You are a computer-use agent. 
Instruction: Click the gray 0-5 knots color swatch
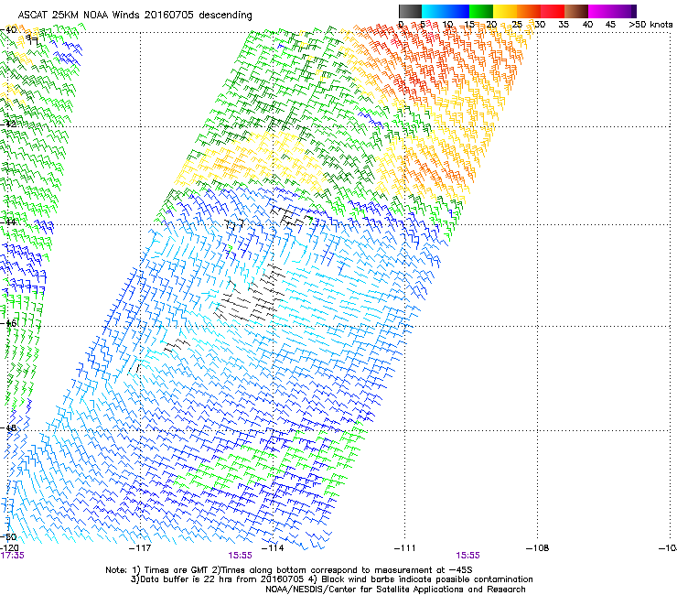click(410, 11)
